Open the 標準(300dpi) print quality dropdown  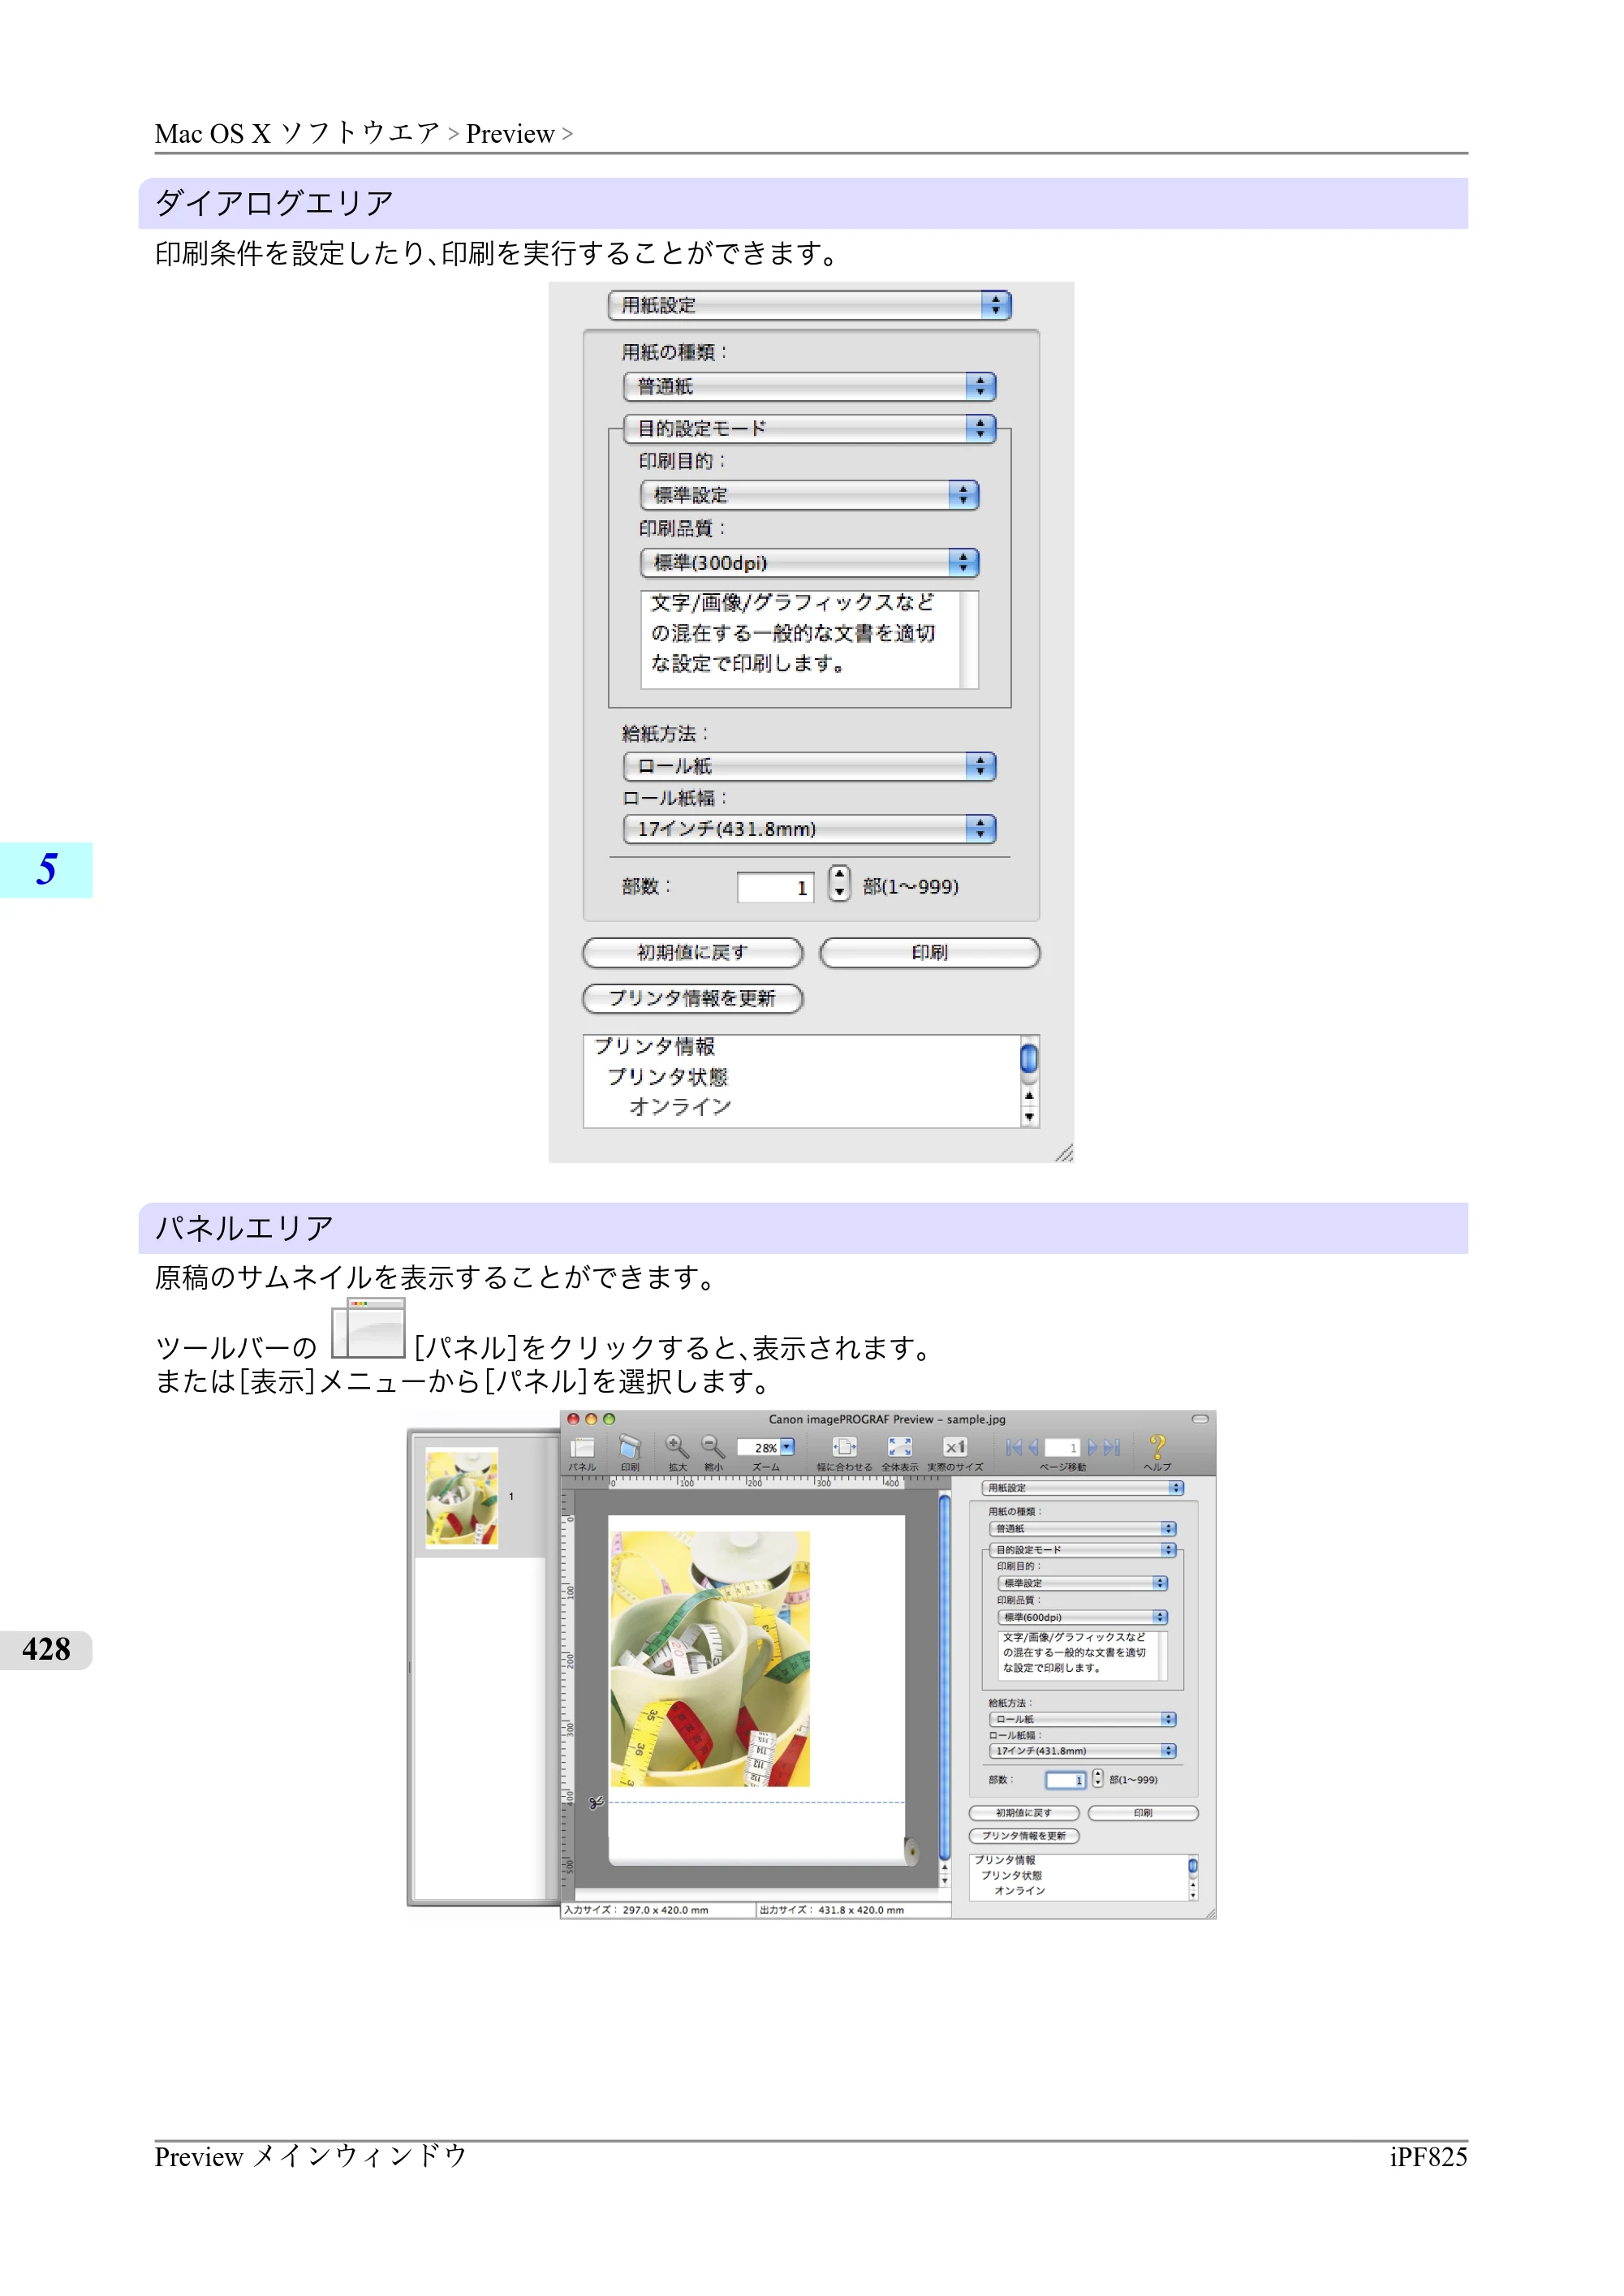[809, 562]
